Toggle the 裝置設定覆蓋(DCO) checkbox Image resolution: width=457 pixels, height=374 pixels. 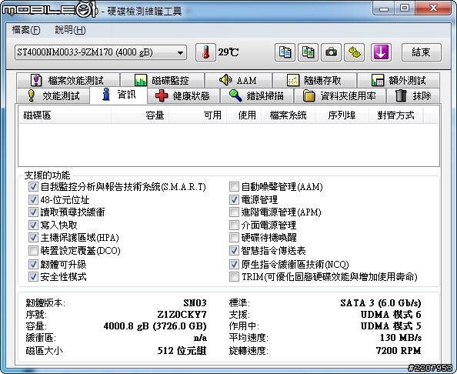pyautogui.click(x=33, y=250)
